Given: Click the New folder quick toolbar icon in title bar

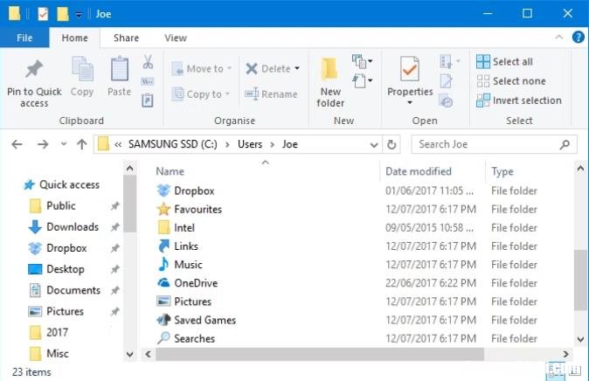Looking at the screenshot, I should pos(62,14).
